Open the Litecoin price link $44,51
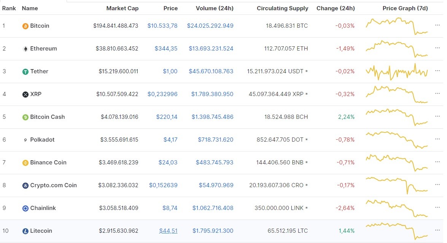Screen dimensions: 447x243 click(168, 231)
